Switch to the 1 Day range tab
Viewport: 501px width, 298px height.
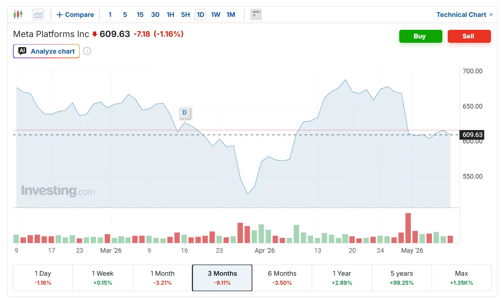43,278
